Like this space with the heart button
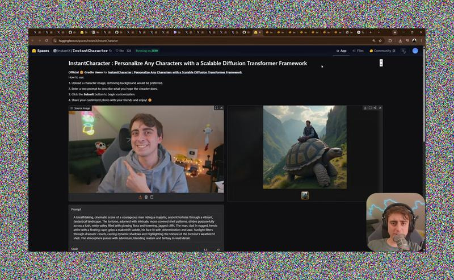The image size is (454, 280). 120,51
